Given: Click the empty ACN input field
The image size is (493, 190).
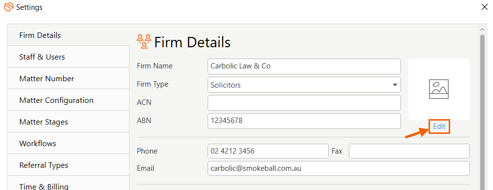Looking at the screenshot, I should (x=304, y=103).
